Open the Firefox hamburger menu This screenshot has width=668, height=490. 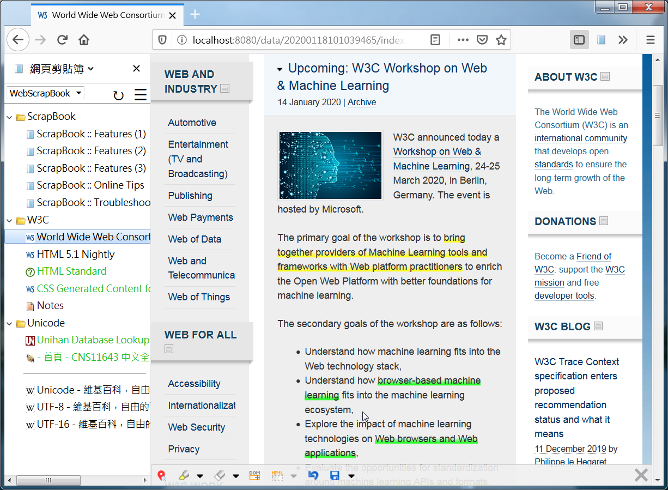coord(651,40)
